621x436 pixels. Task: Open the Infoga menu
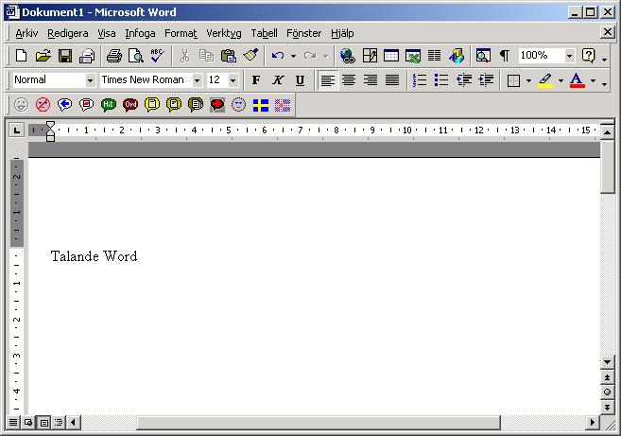(x=140, y=33)
